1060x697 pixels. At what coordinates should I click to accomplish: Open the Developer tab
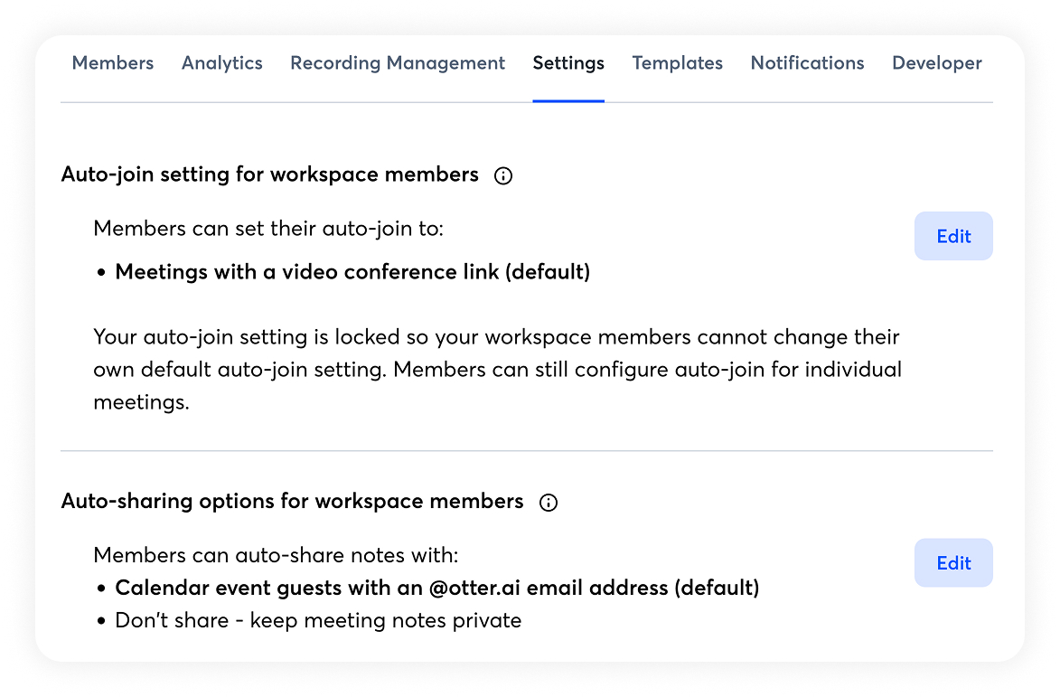936,63
